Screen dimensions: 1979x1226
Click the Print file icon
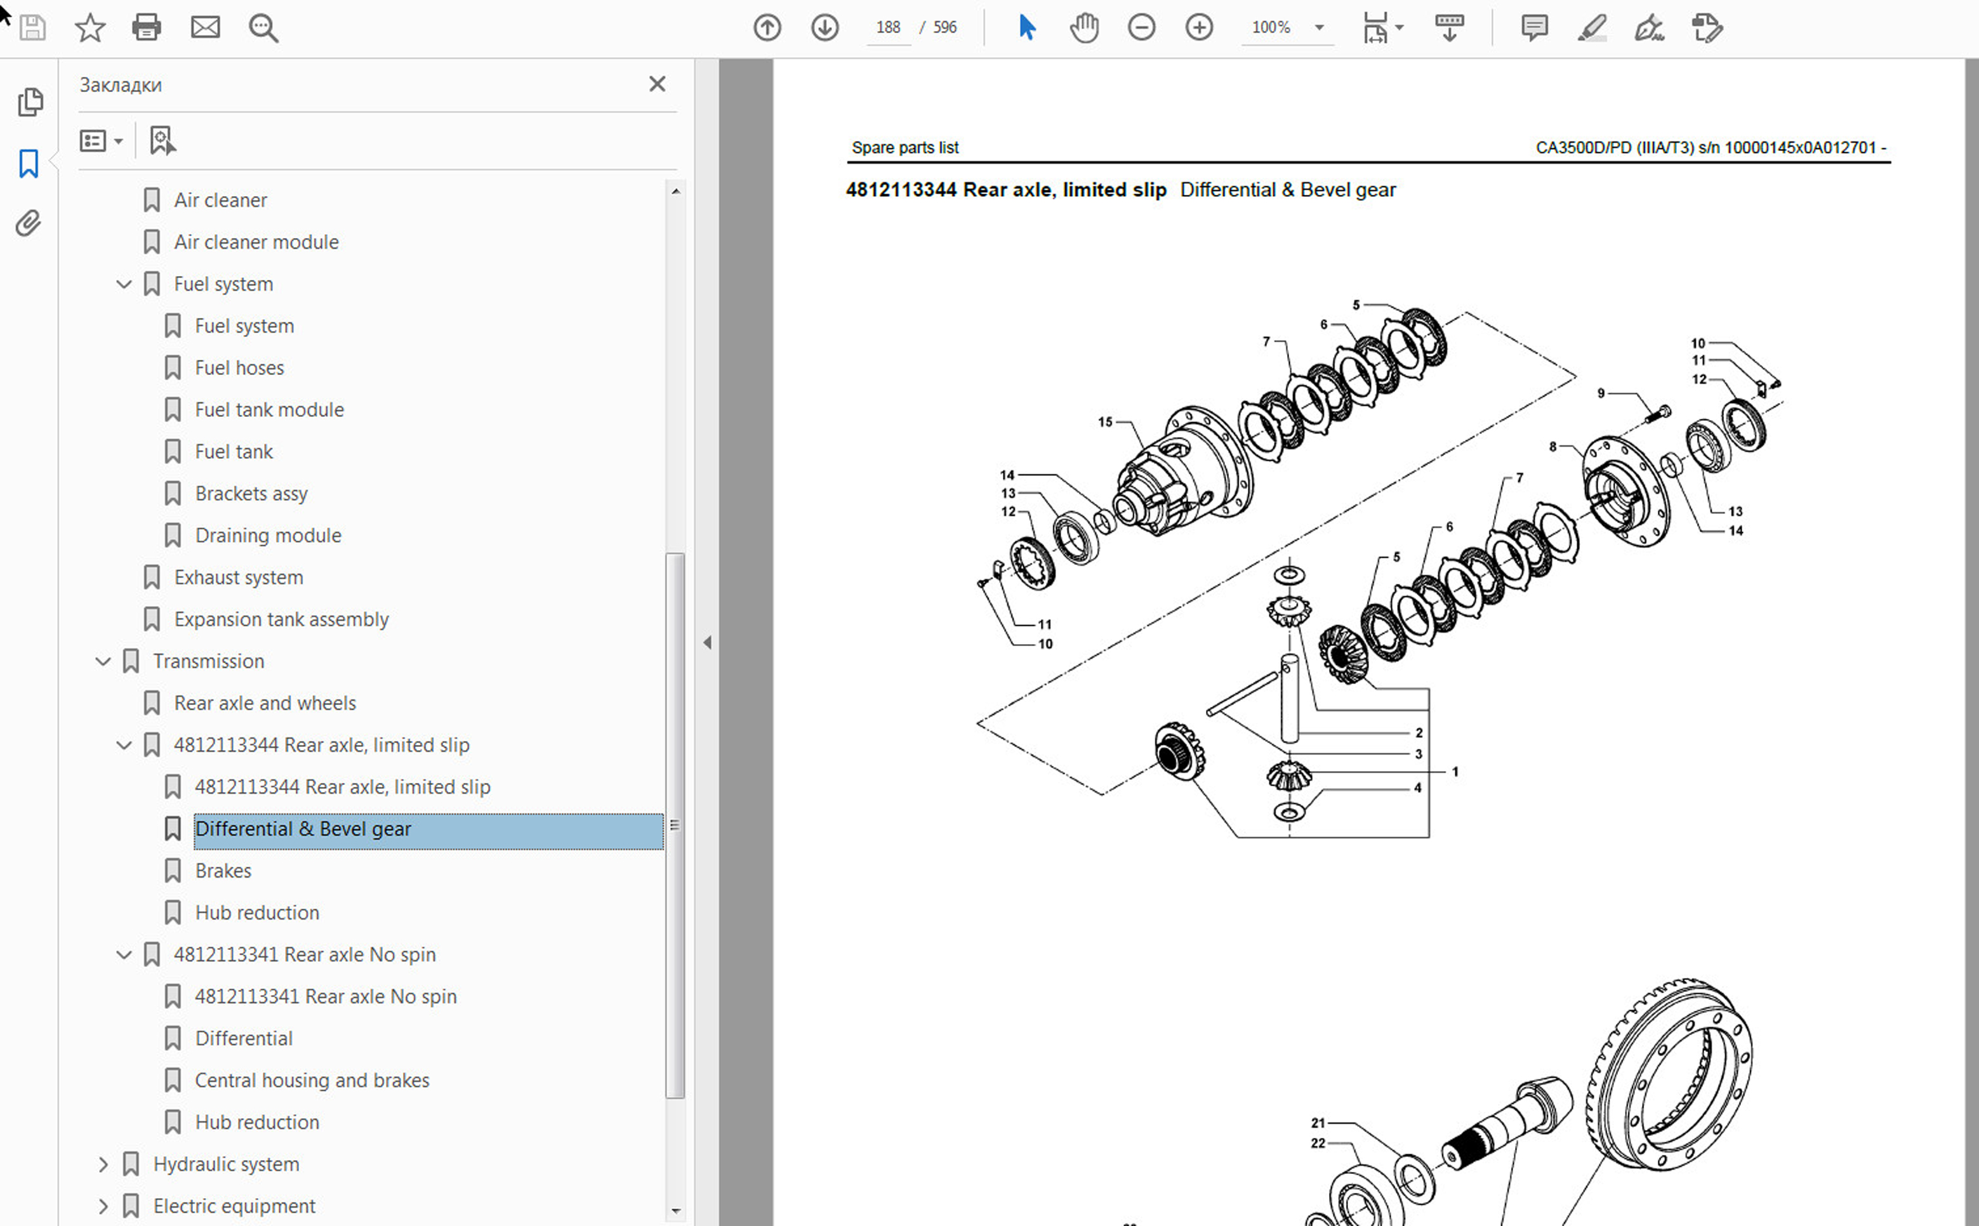coord(146,27)
